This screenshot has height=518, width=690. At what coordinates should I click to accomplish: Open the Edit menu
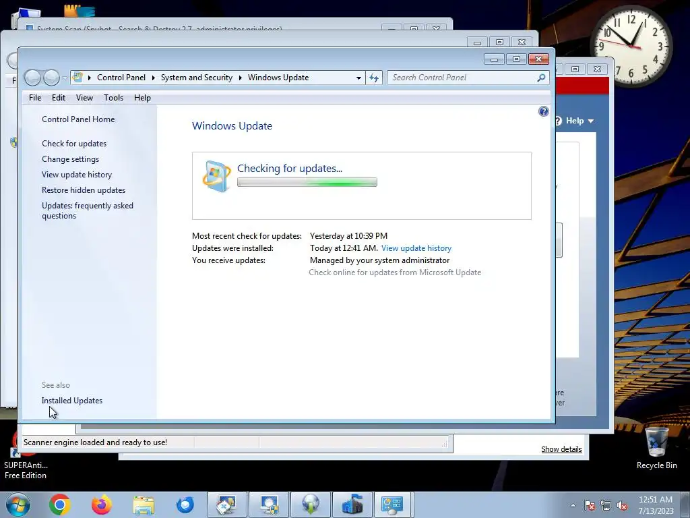point(59,98)
